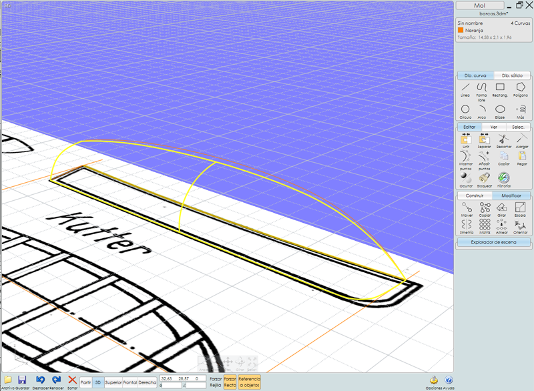
Task: Select the Alargar tool
Action: coord(522,141)
